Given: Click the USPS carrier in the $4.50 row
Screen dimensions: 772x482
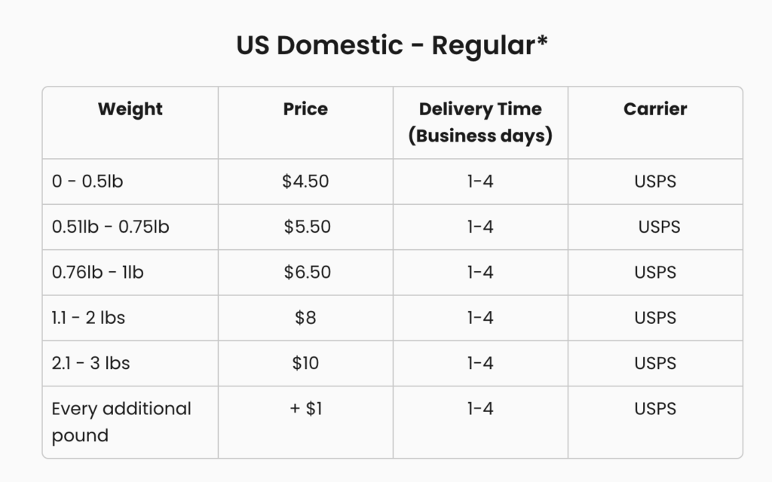Looking at the screenshot, I should tap(655, 182).
